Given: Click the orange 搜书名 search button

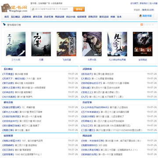Looking at the screenshot, I should pyautogui.click(x=79, y=9).
